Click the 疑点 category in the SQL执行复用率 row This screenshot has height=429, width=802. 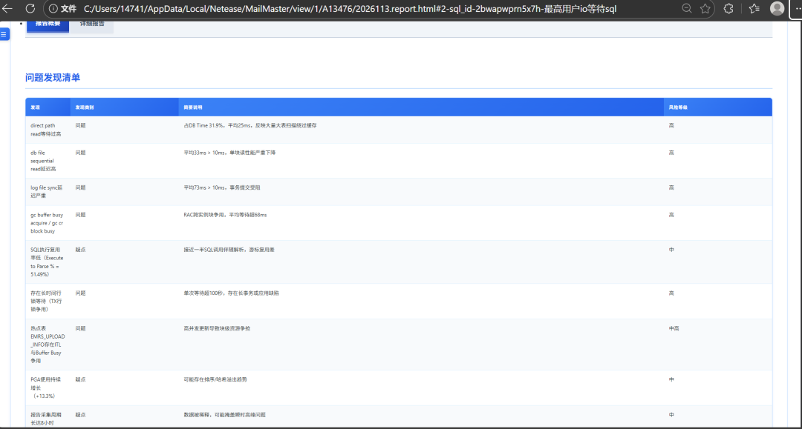80,250
